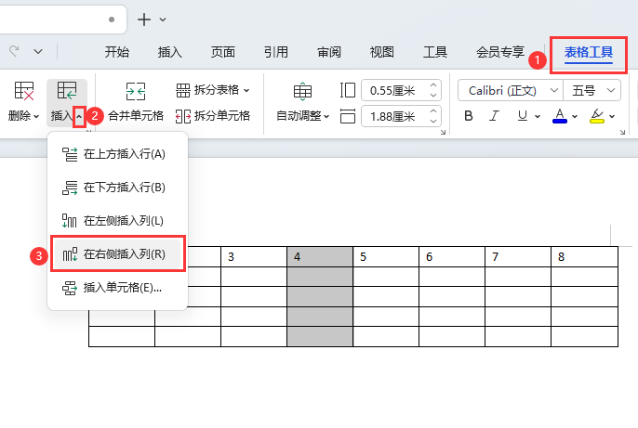This screenshot has height=428, width=638.
Task: Click the 拆分单元格 button
Action: pos(212,116)
